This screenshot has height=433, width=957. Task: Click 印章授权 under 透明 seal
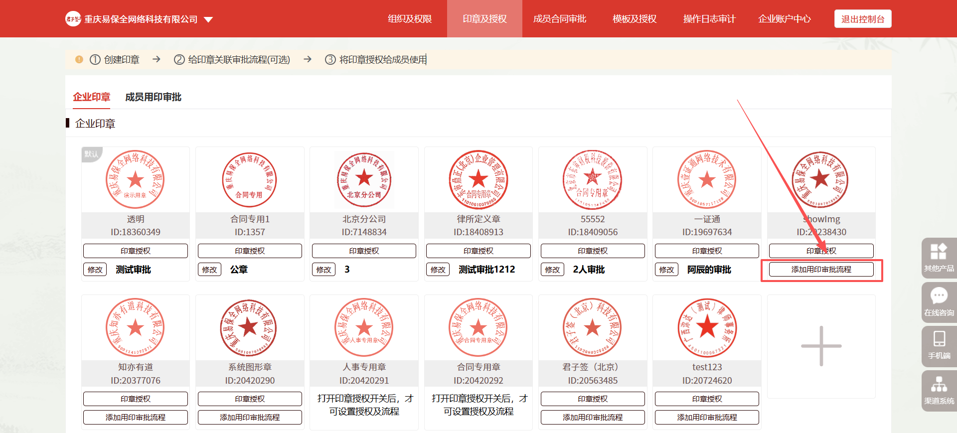136,251
